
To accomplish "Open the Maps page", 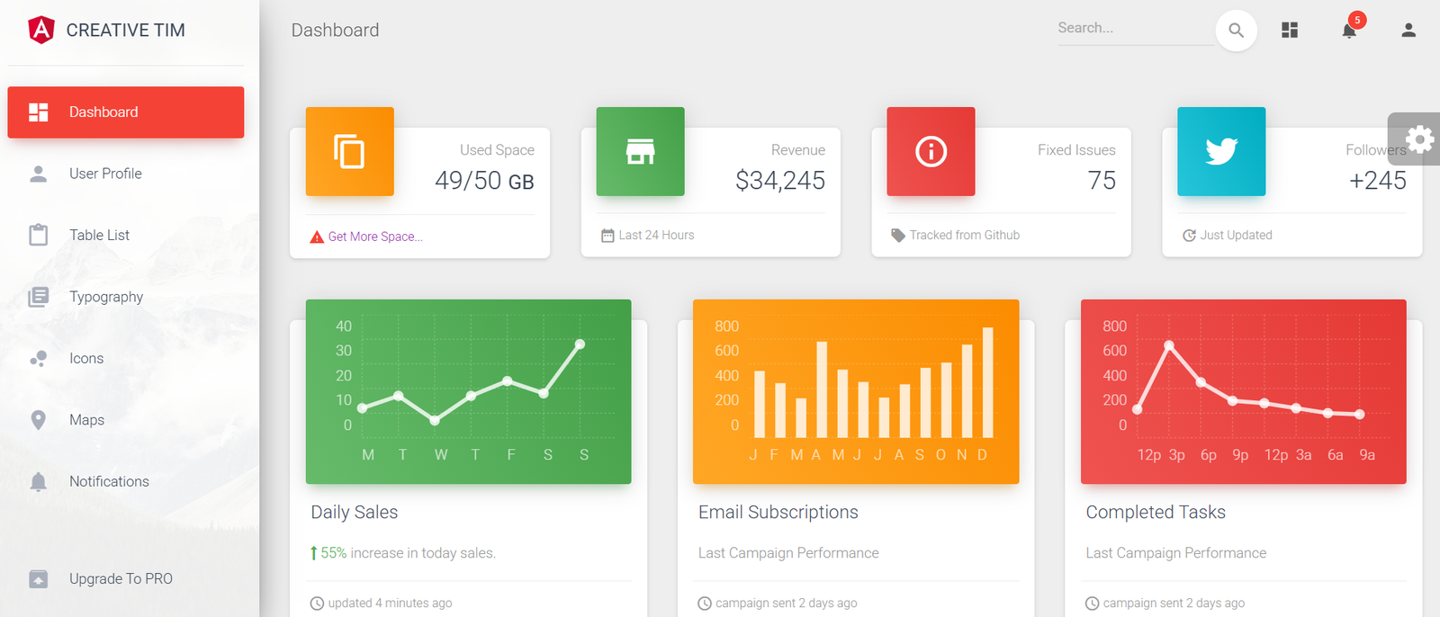I will coord(126,420).
